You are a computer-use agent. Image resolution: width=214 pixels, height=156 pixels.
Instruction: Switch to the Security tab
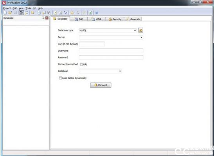click(x=115, y=19)
